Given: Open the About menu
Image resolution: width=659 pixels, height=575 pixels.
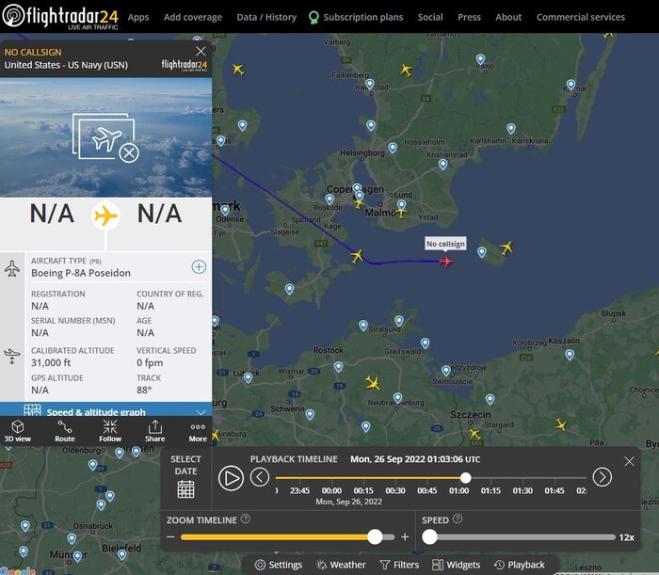Looking at the screenshot, I should click(x=508, y=17).
